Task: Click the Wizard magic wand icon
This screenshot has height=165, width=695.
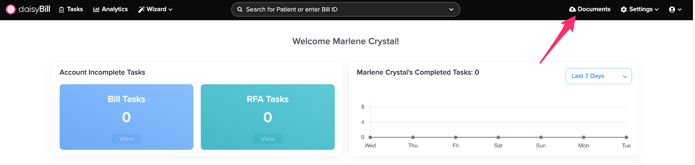Action: coord(141,10)
